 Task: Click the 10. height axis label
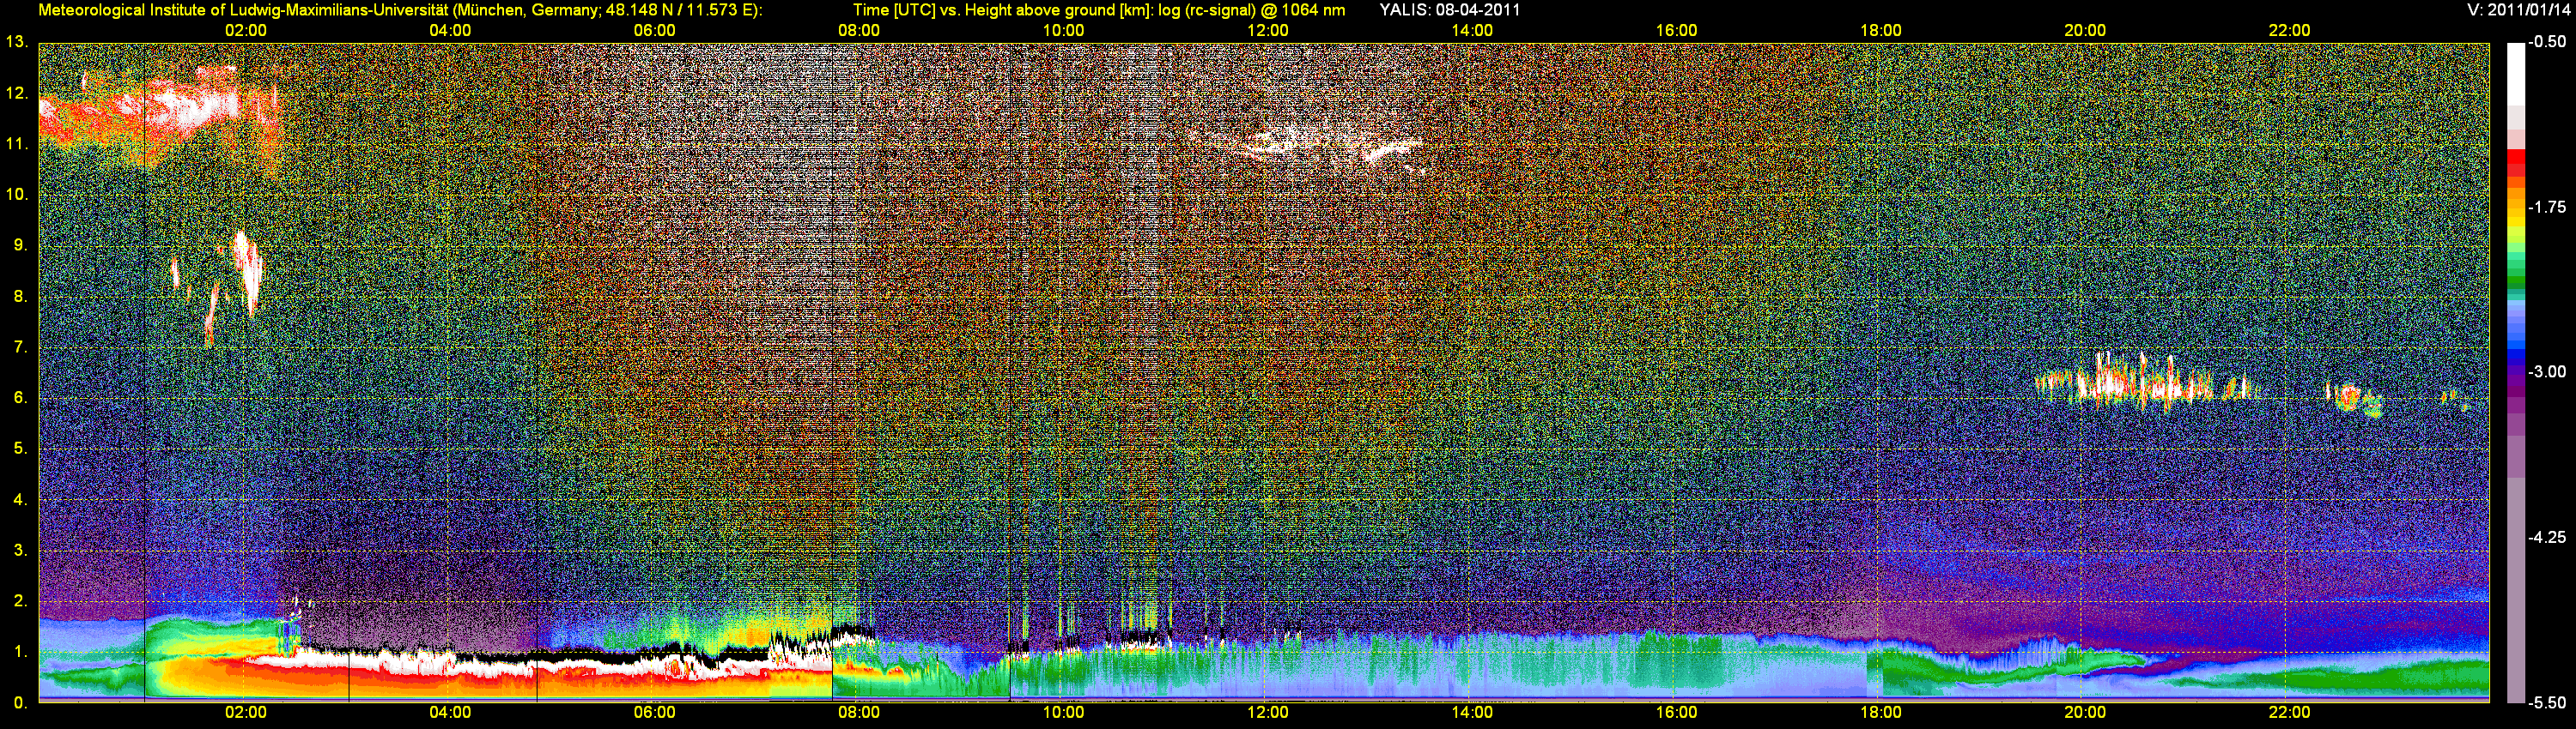pyautogui.click(x=16, y=195)
